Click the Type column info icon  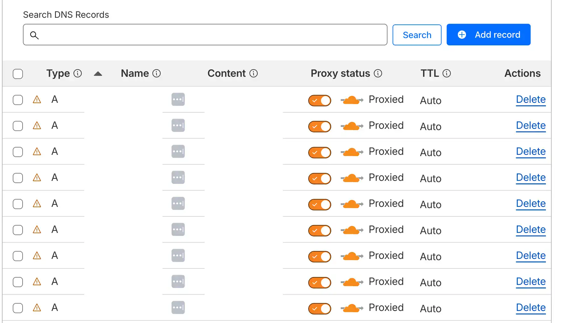[78, 74]
